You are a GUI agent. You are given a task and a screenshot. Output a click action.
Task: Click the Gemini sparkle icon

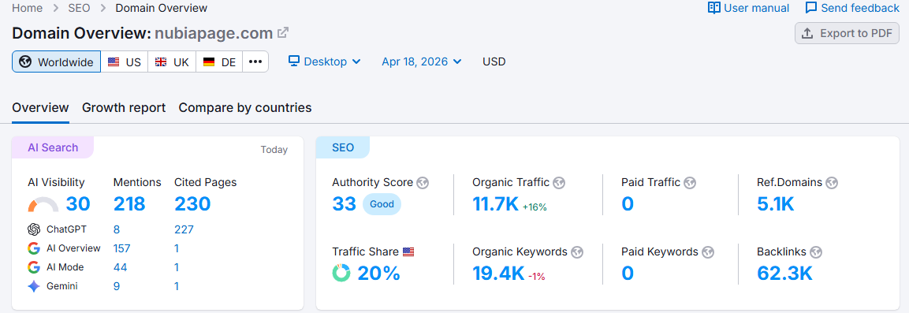tap(34, 285)
